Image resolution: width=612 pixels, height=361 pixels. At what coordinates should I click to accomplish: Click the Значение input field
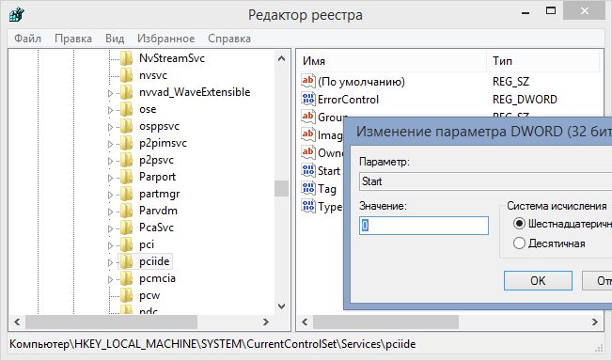(423, 226)
